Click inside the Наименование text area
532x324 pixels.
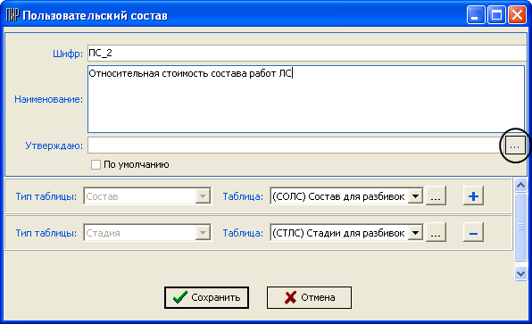[306, 99]
